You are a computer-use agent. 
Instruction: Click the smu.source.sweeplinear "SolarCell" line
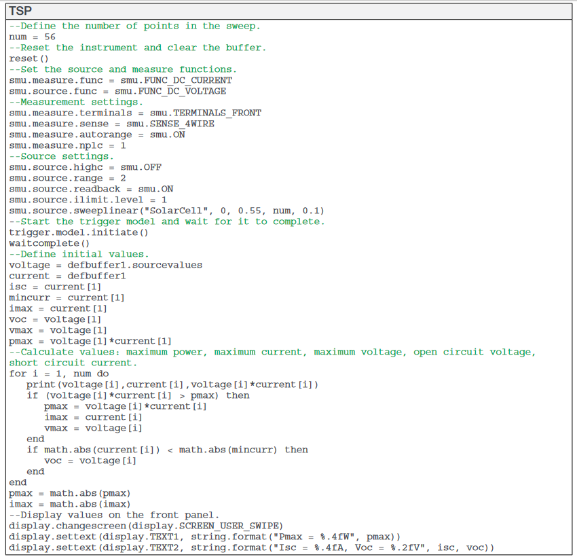coord(167,211)
